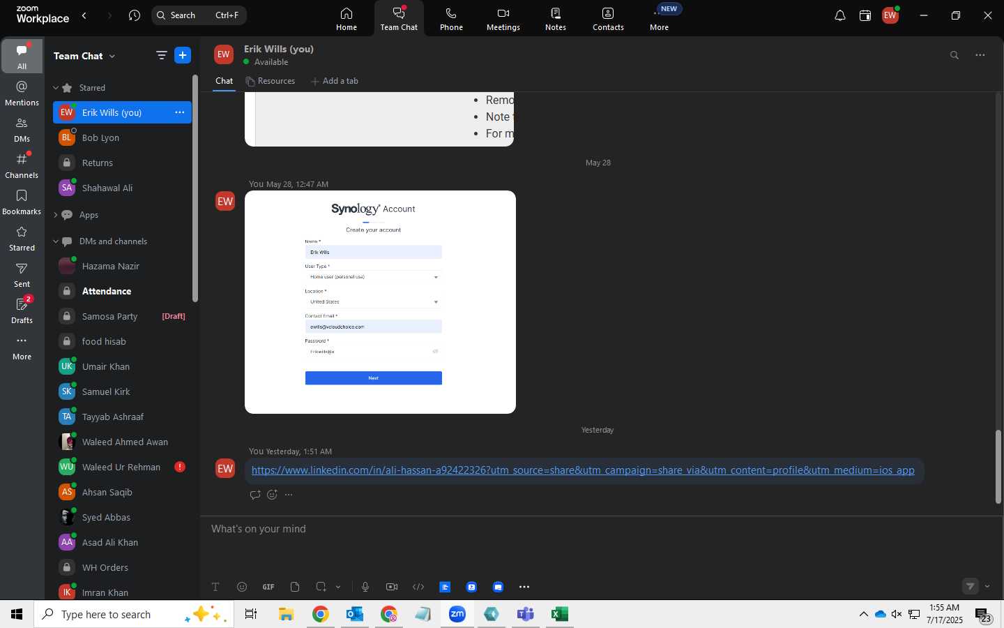
Task: Collapse the DMs and channels section
Action: [56, 241]
